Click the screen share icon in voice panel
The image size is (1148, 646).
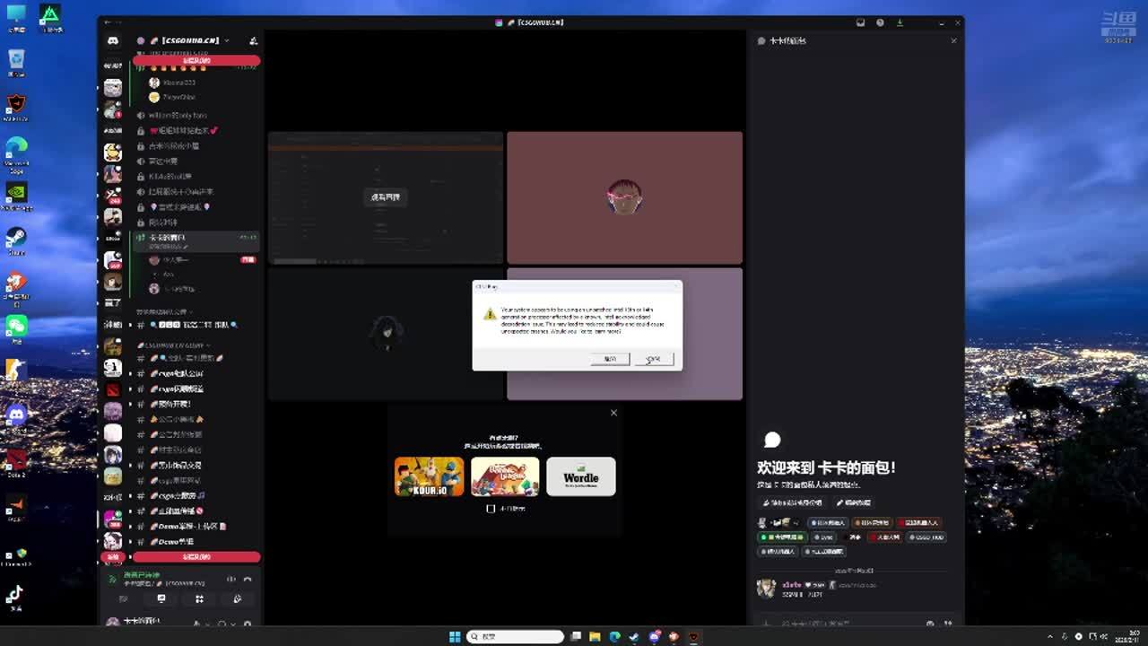pyautogui.click(x=161, y=598)
